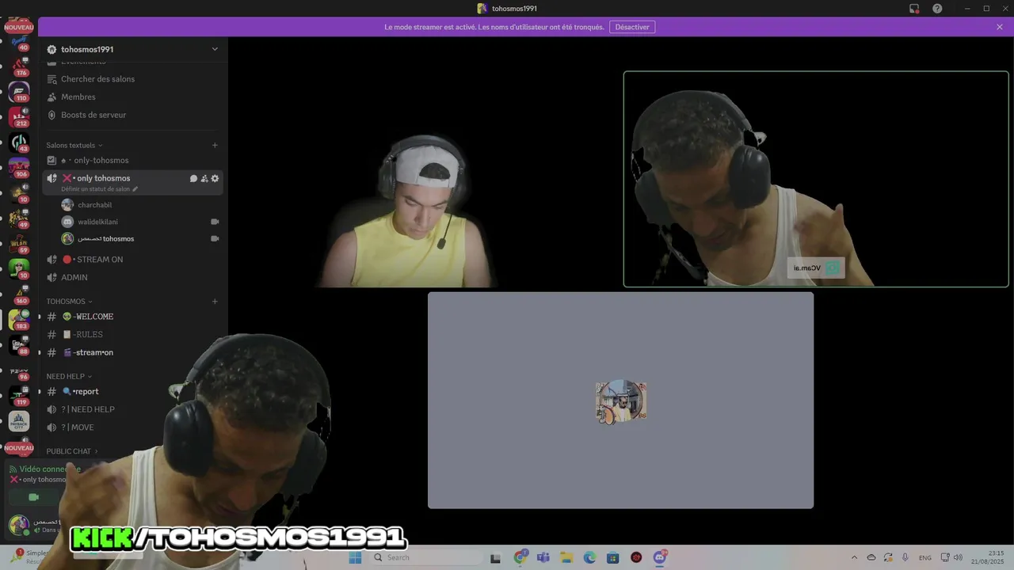Viewport: 1014px width, 570px height.
Task: Open Microsoft Store from the taskbar
Action: click(612, 557)
